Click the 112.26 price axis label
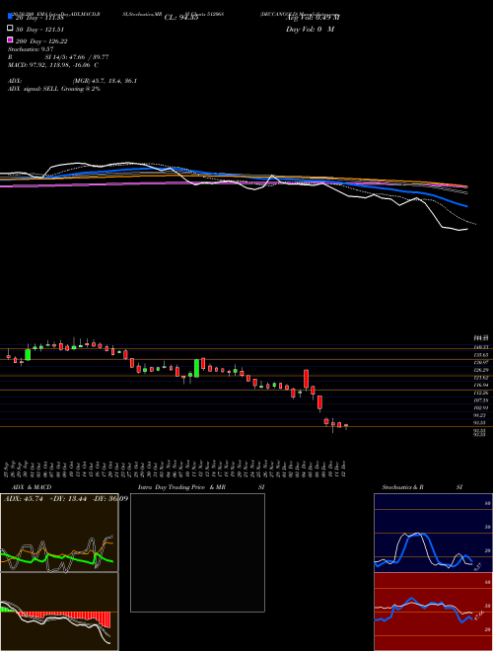Viewport: 493px width, 651px height. [x=482, y=393]
